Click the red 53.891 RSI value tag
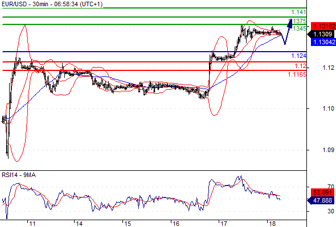Screen dimensions: 336x227 322,192
